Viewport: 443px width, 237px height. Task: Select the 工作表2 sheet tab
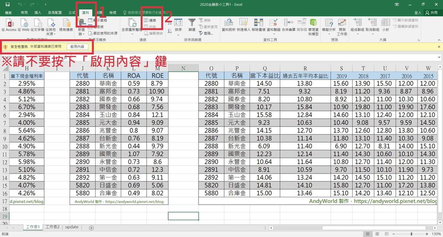tap(53, 227)
